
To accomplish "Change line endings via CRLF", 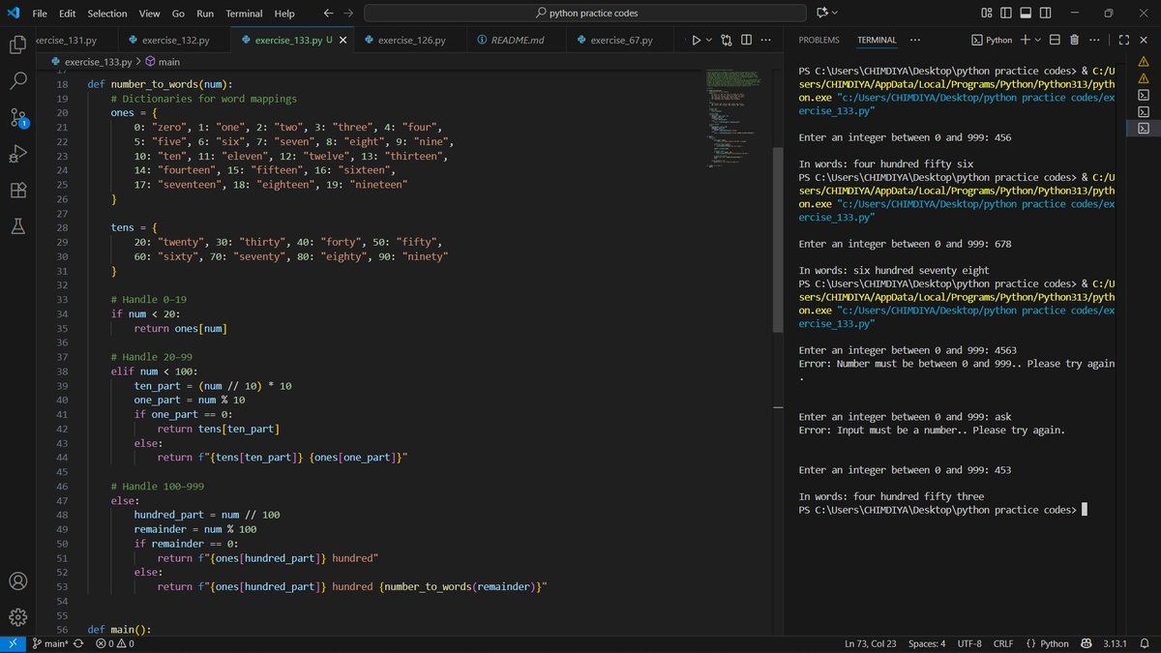I will [1002, 643].
